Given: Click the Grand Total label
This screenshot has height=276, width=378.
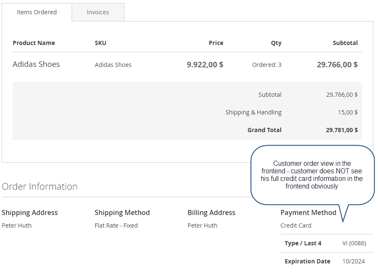Looking at the screenshot, I should [265, 130].
